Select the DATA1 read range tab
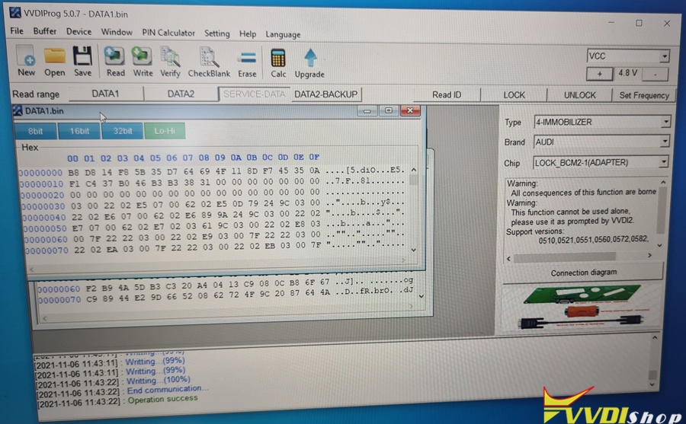This screenshot has height=424, width=686. pos(105,94)
